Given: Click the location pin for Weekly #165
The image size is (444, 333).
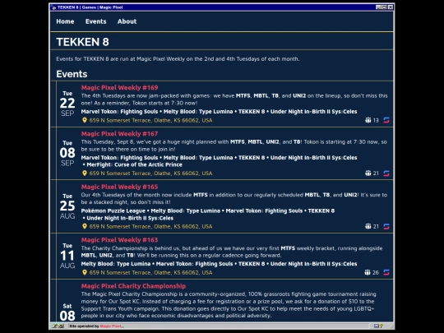Looking at the screenshot, I should coord(85,226).
